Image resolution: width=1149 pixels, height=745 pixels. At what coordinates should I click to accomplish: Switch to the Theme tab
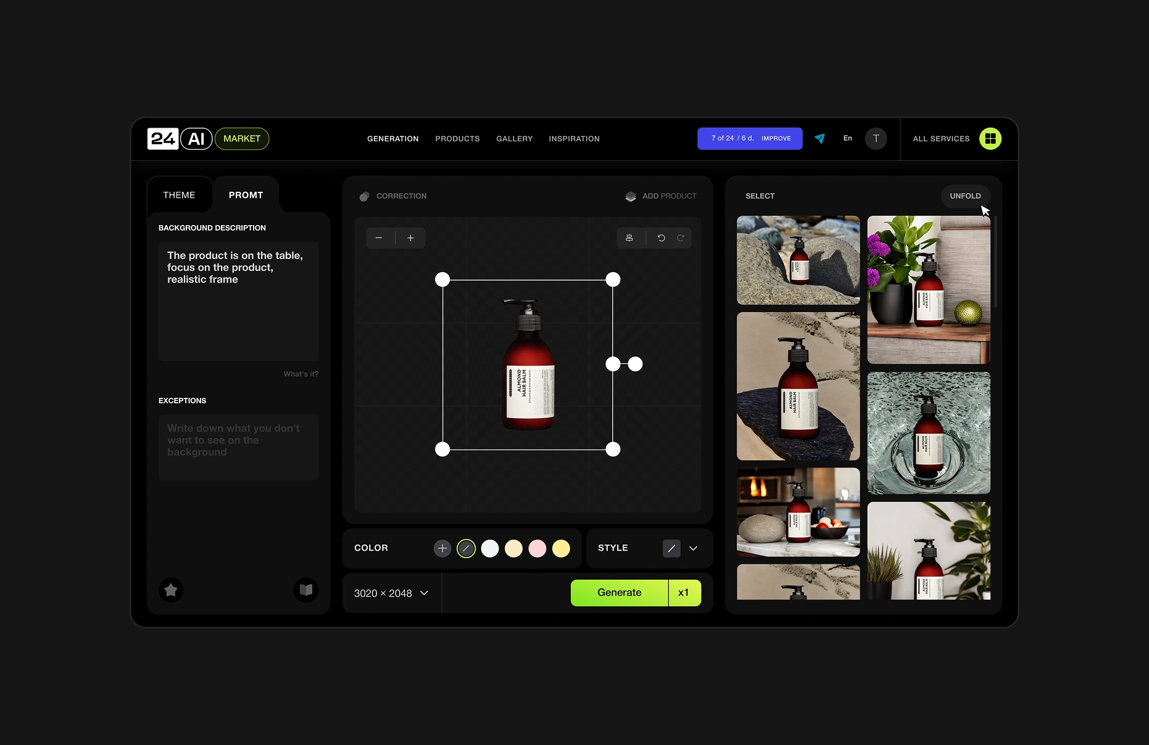(x=179, y=195)
